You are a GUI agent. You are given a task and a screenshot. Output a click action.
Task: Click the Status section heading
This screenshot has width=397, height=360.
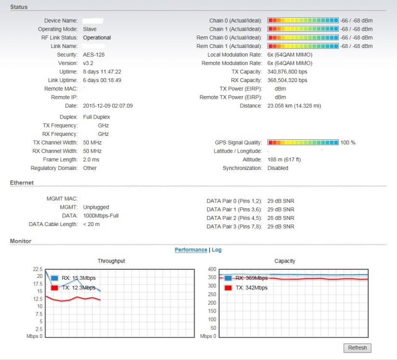(19, 7)
